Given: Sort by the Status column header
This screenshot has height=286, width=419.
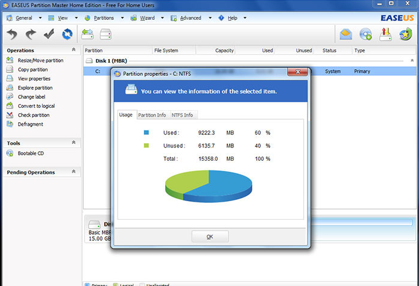Looking at the screenshot, I should (333, 51).
